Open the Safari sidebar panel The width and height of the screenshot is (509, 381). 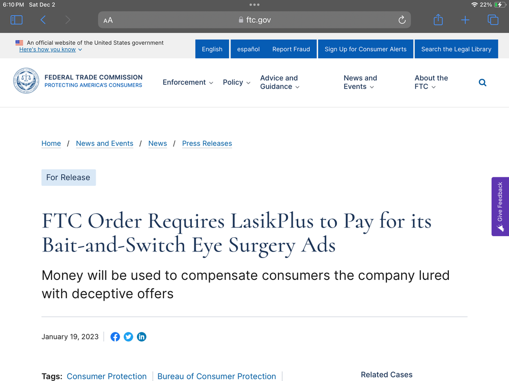point(17,20)
